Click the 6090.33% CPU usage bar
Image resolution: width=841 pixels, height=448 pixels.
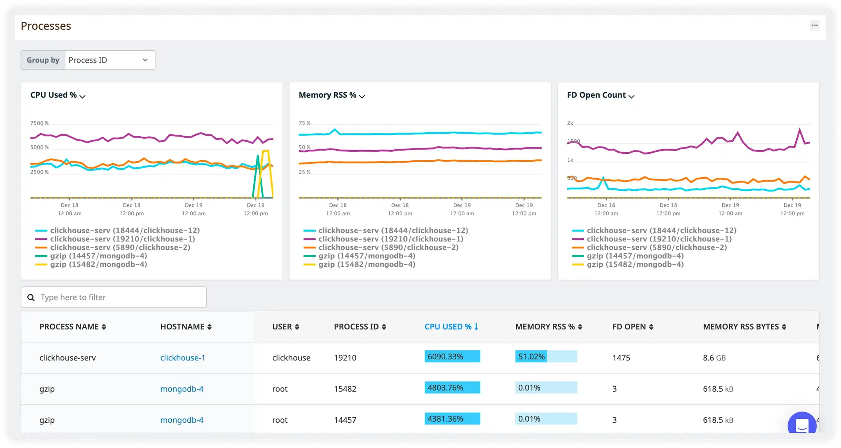[452, 357]
